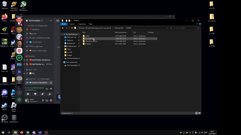This screenshot has height=135, width=241.
Task: Open the Steam desktop shortcut
Action: [x=5, y=106]
